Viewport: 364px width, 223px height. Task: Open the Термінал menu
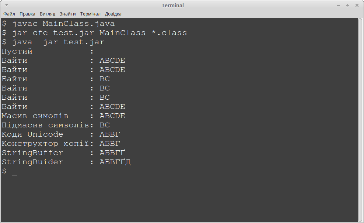(x=90, y=14)
